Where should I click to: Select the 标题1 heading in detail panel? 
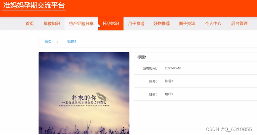142,57
